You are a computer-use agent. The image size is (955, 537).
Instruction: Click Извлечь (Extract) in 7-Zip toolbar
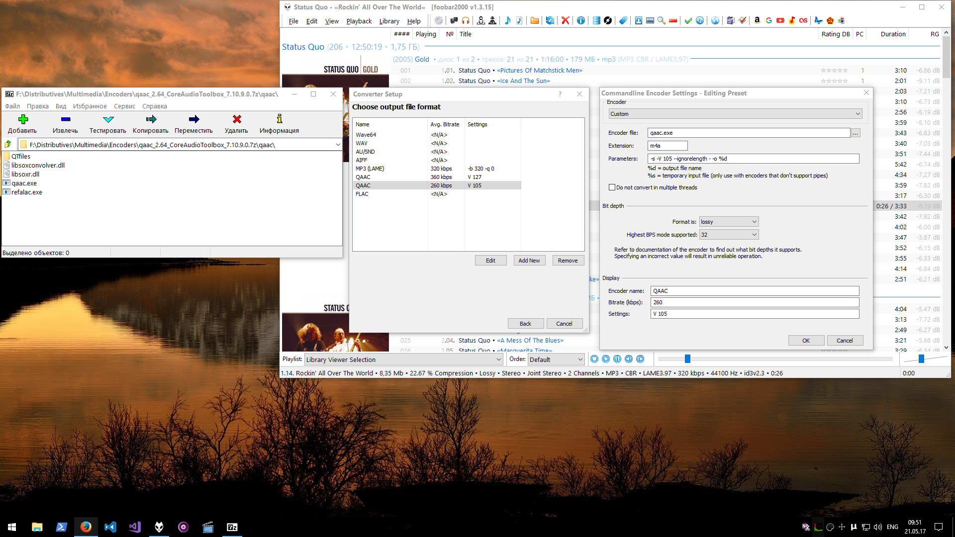65,124
